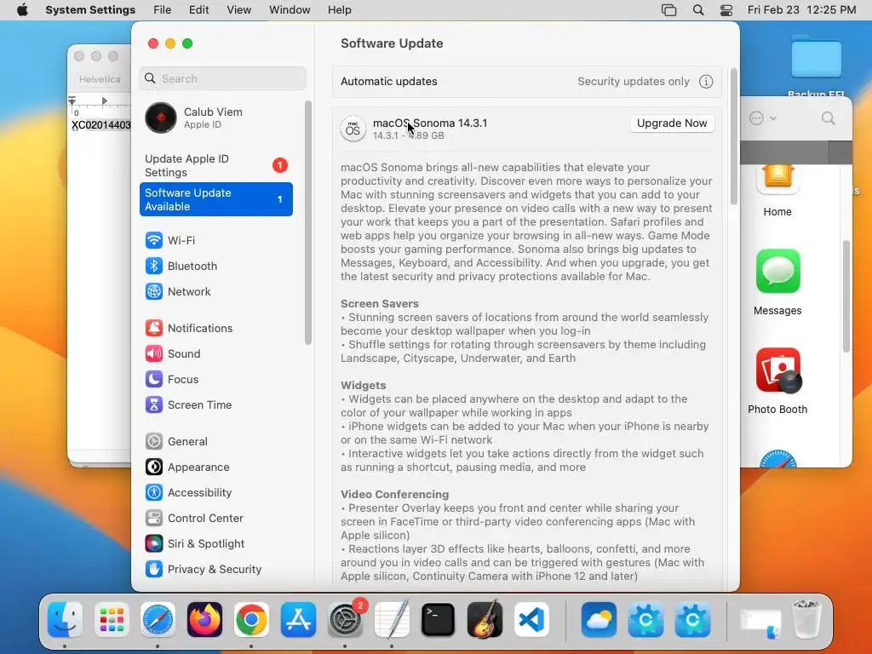Open Spotlight search in menu bar
This screenshot has height=654, width=872.
tap(698, 10)
